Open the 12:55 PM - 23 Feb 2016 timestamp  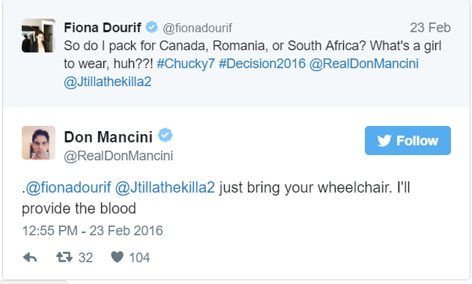tap(92, 231)
